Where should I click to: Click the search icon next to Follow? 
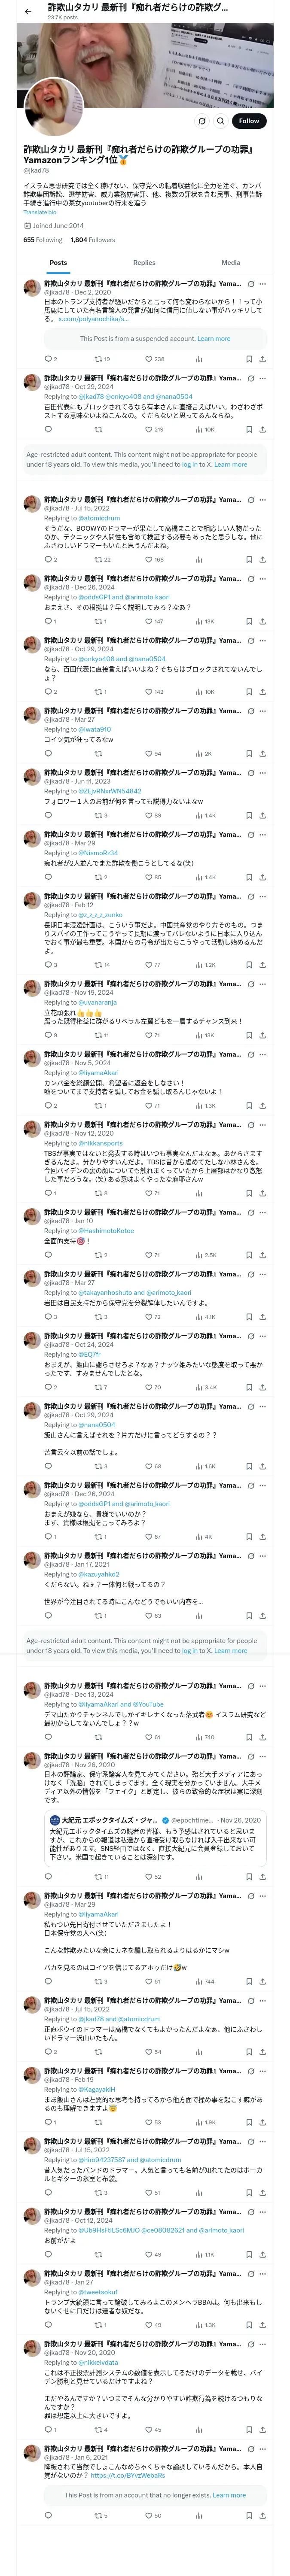(220, 121)
